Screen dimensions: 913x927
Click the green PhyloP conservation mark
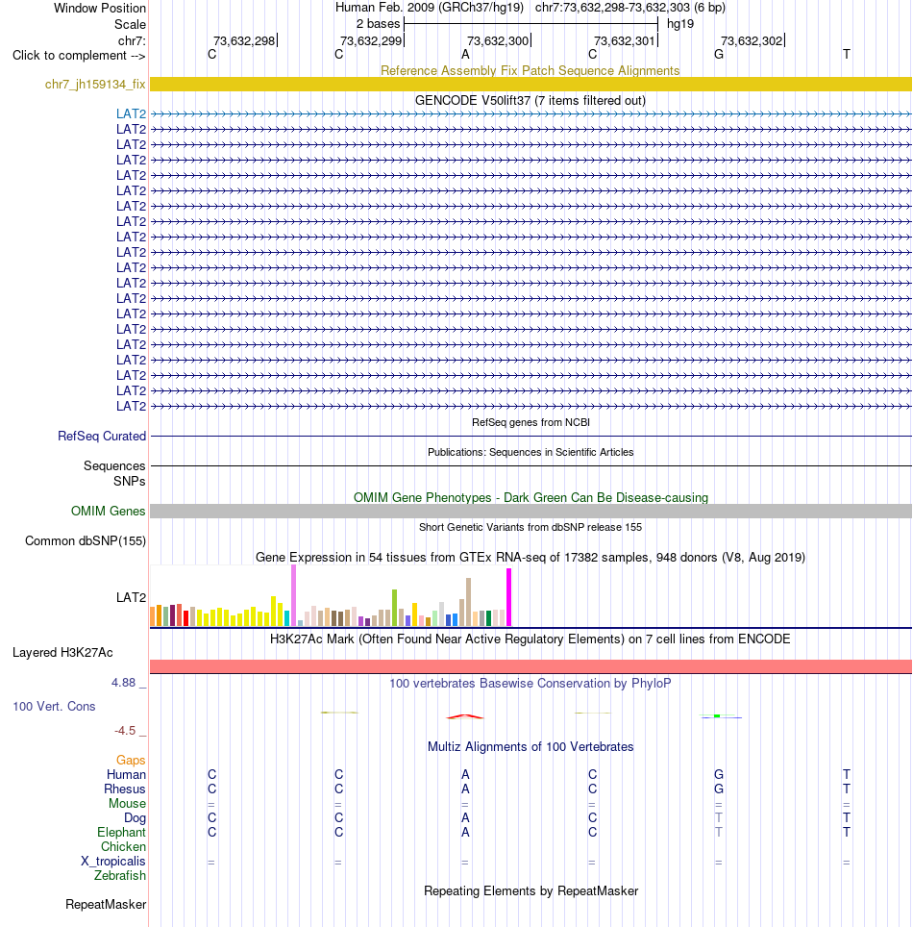click(x=717, y=716)
